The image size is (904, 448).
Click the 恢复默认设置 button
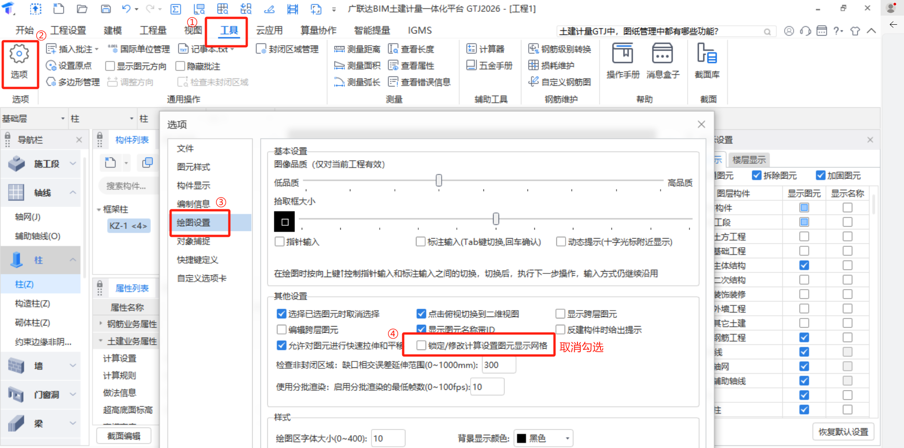pyautogui.click(x=843, y=432)
